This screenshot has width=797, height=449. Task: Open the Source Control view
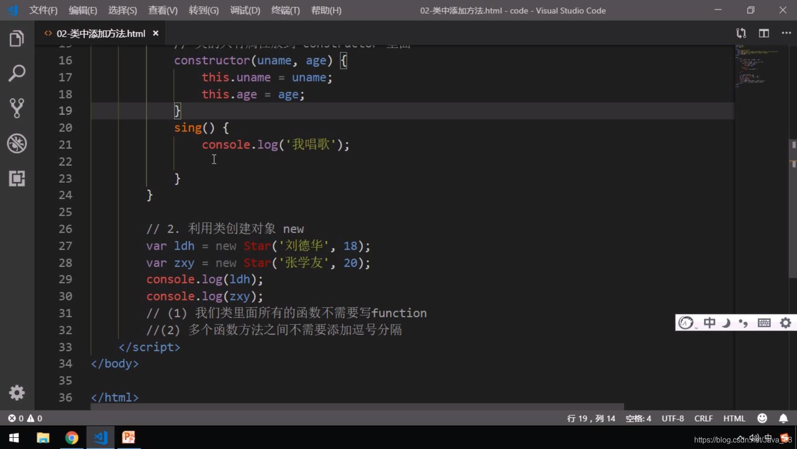(x=17, y=108)
